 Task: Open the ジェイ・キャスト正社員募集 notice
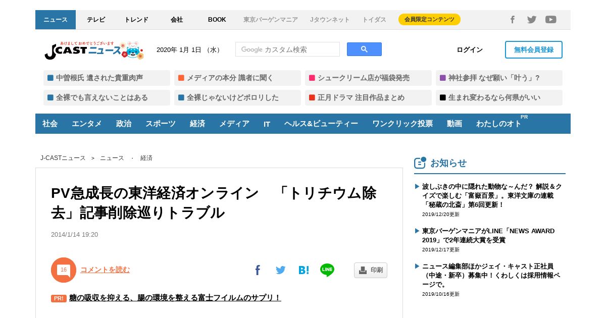491,275
